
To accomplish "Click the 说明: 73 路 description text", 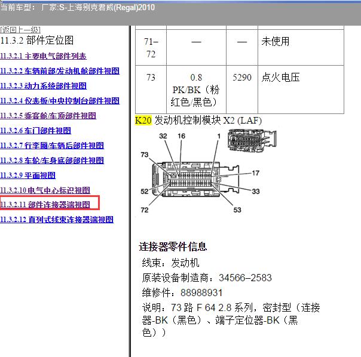I will point(231,320).
